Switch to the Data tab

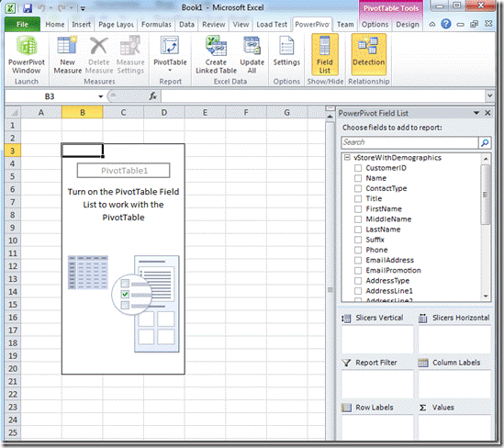[186, 25]
